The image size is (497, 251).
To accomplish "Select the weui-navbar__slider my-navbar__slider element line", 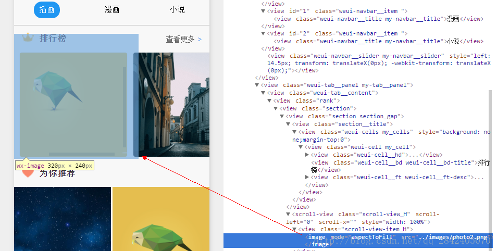I will coord(379,63).
